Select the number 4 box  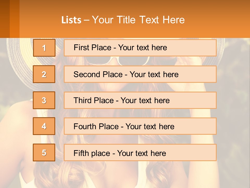44,126
